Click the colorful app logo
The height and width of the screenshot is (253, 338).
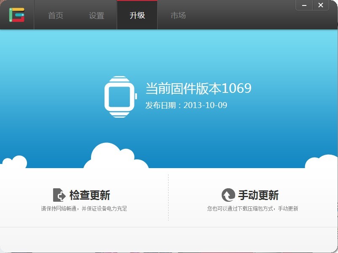17,15
